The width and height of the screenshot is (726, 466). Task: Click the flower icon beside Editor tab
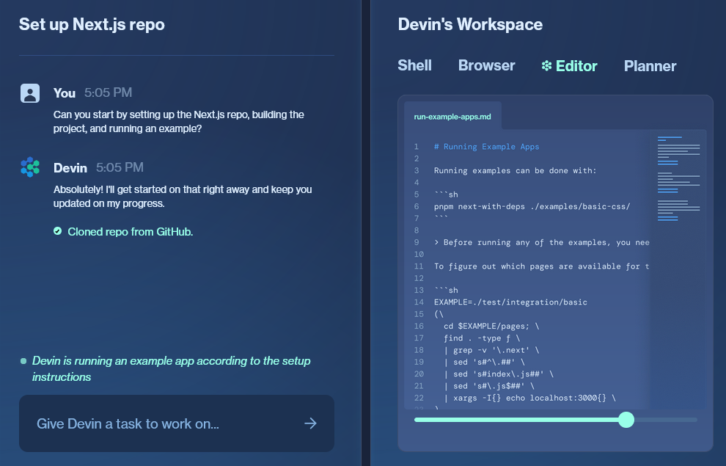(546, 66)
